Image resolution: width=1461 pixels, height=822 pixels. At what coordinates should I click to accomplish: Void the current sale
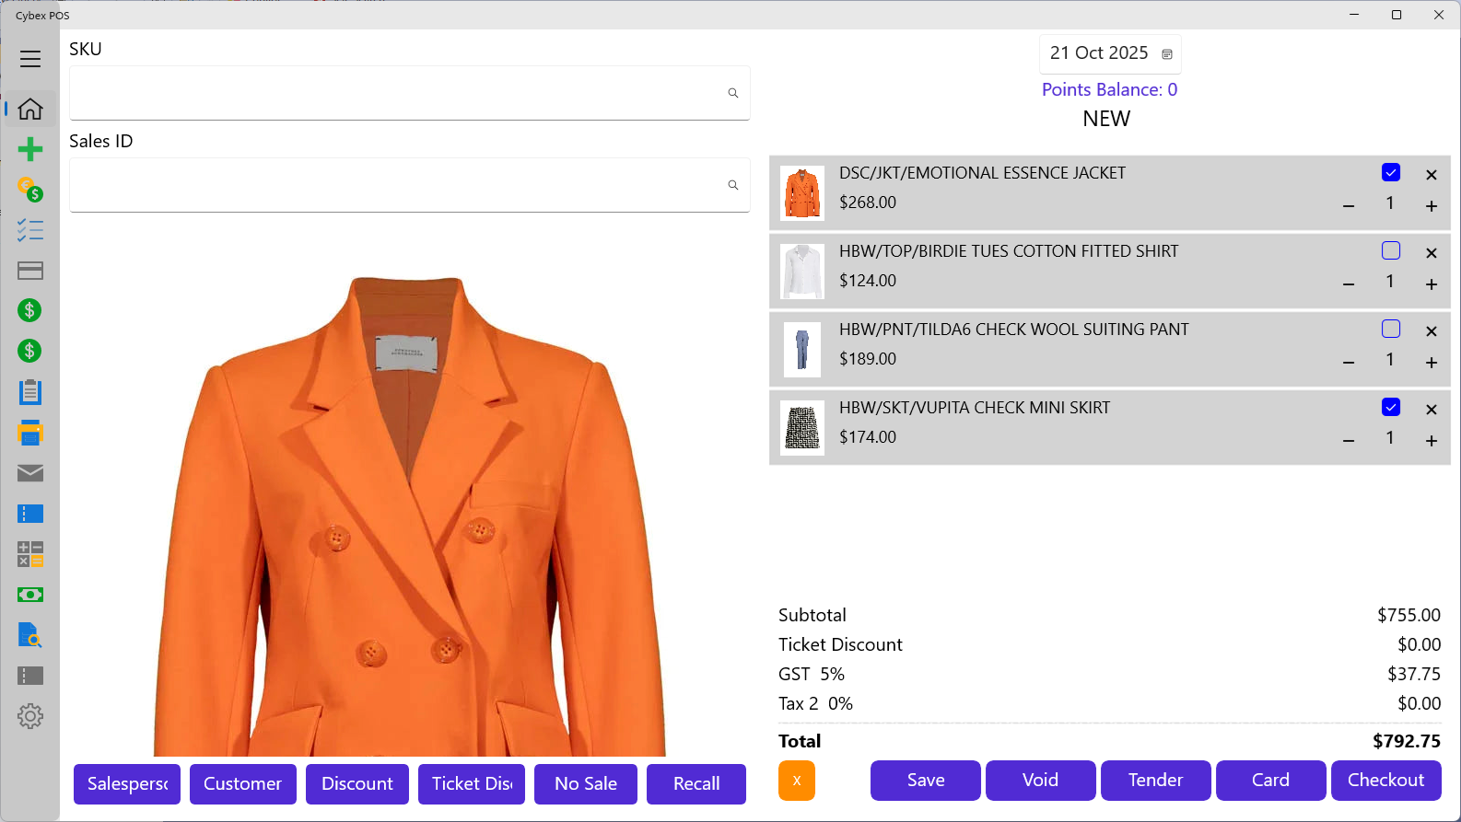click(1041, 781)
